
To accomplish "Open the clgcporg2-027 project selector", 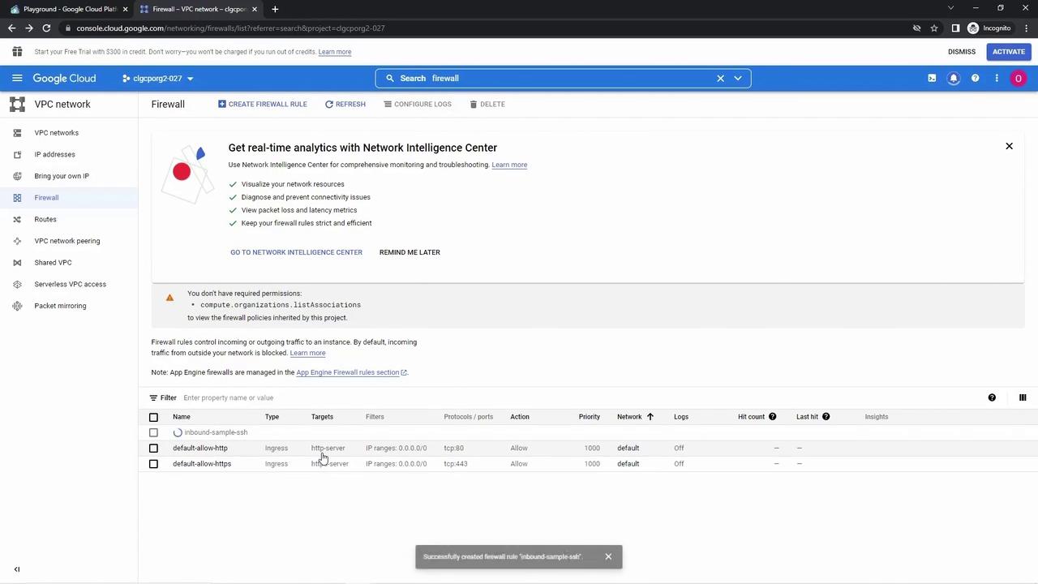I will click(158, 79).
